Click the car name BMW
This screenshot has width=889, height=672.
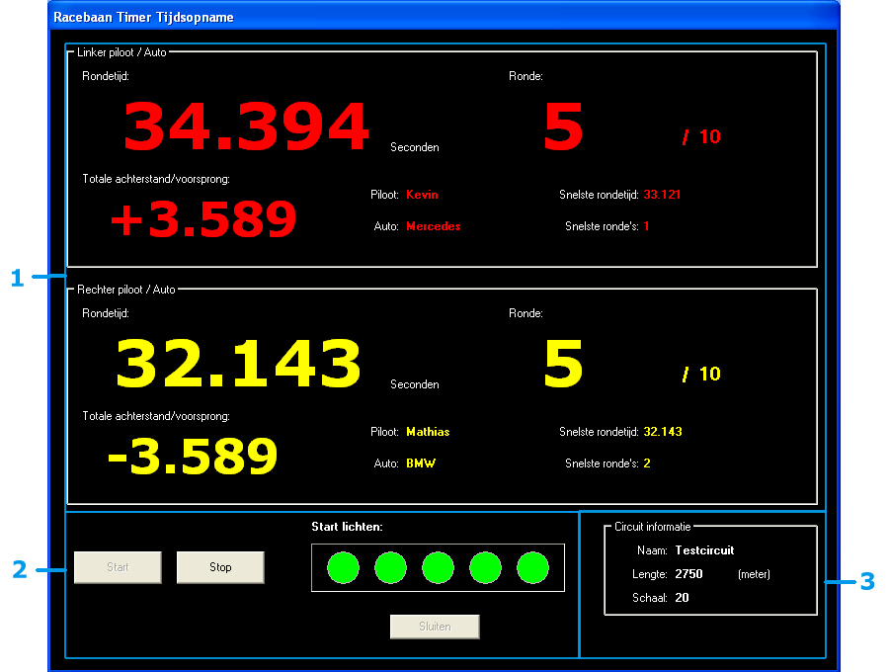click(x=421, y=463)
